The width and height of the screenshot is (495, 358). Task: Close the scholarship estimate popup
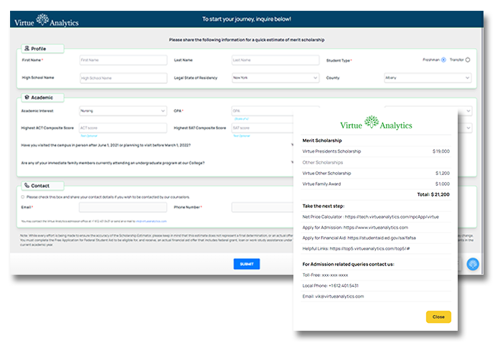438,316
